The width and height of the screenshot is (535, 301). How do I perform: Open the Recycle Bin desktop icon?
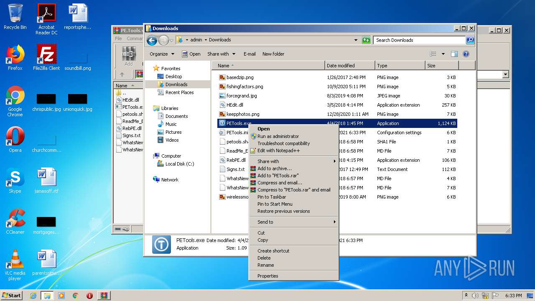15,18
